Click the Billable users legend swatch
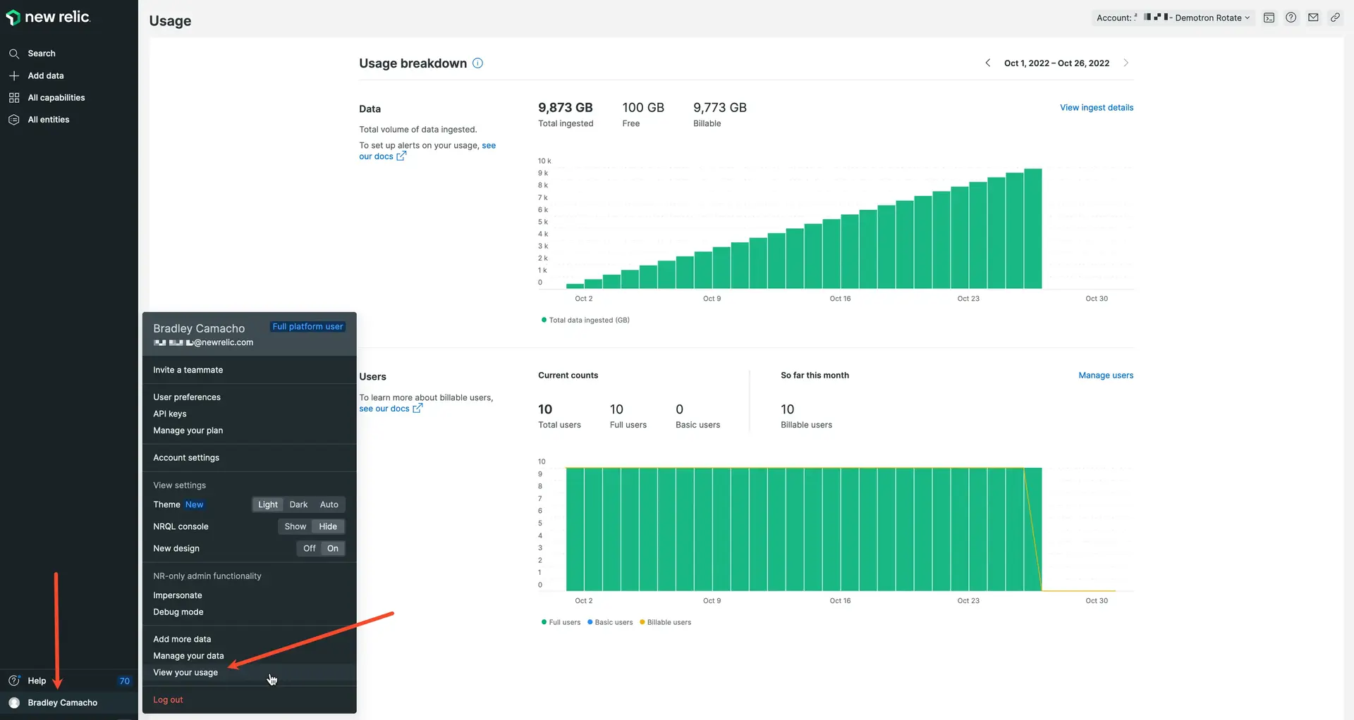1354x720 pixels. [x=642, y=622]
